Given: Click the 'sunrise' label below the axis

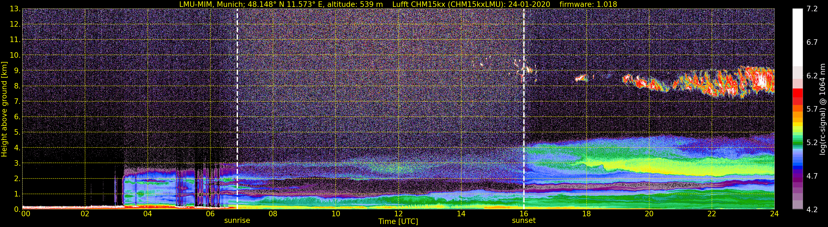Looking at the screenshot, I should tap(237, 221).
